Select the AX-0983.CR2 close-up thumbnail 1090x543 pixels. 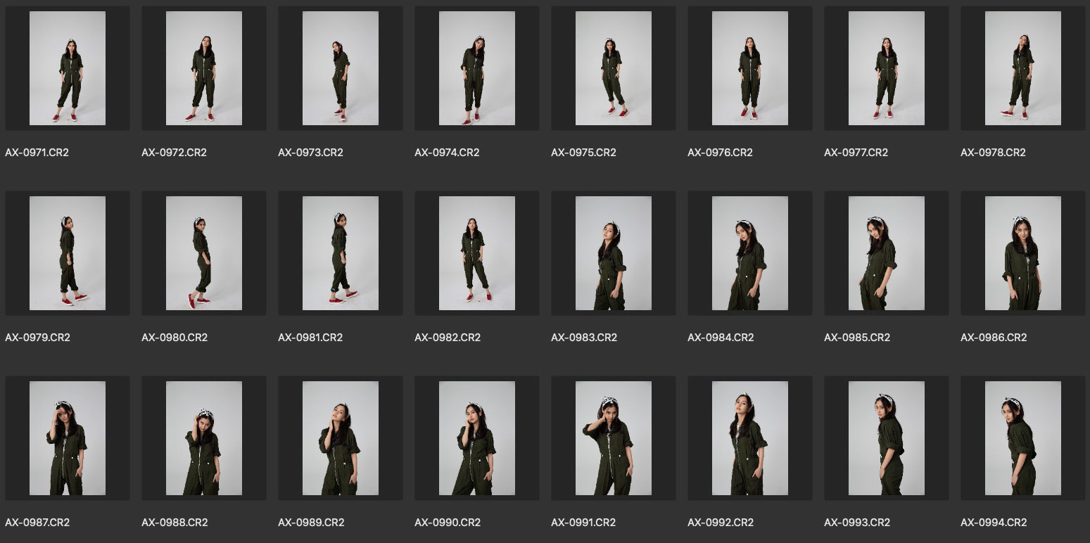pos(614,253)
